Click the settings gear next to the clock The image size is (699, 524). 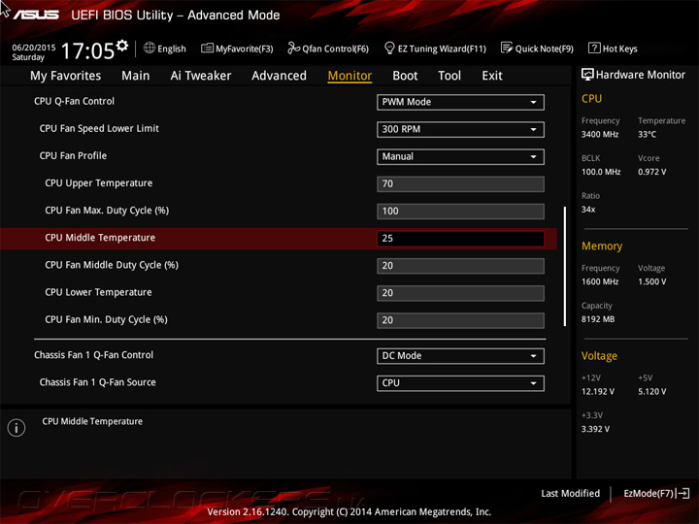click(122, 46)
